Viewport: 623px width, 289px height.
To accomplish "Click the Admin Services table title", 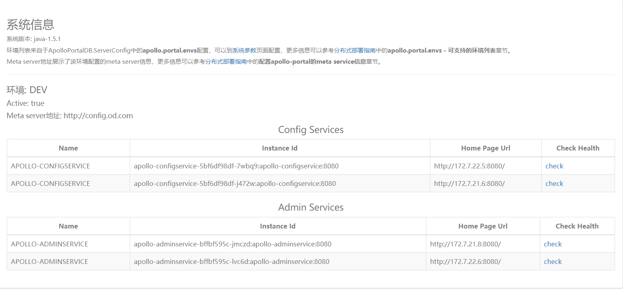I will click(x=311, y=207).
